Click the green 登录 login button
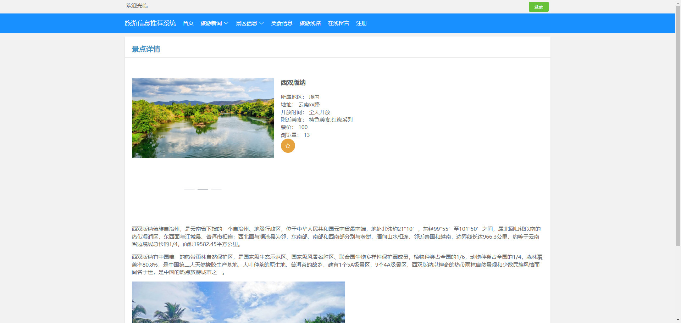 click(x=538, y=7)
